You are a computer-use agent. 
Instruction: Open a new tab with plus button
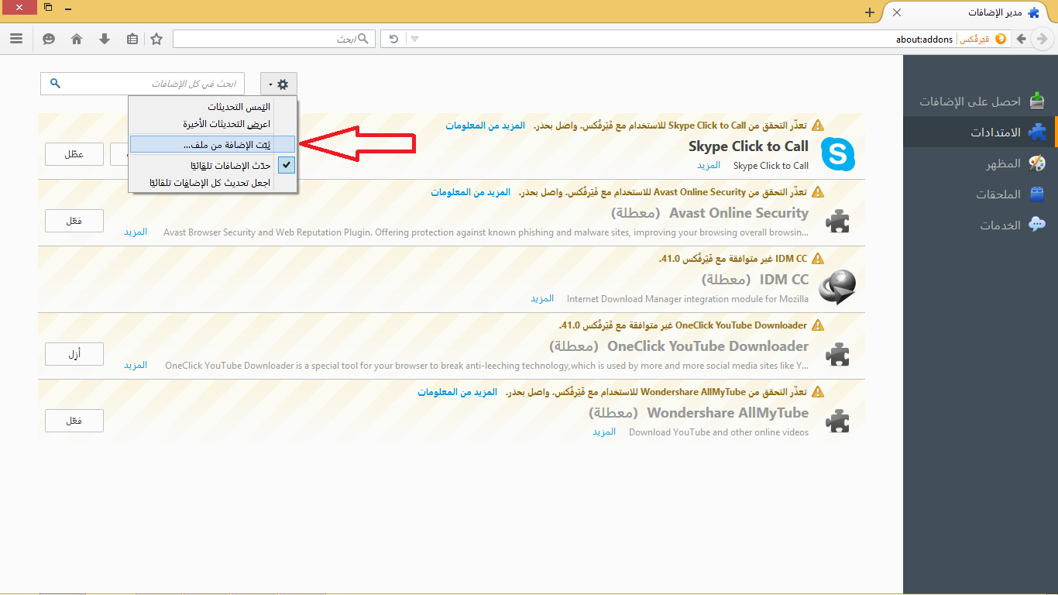[870, 12]
